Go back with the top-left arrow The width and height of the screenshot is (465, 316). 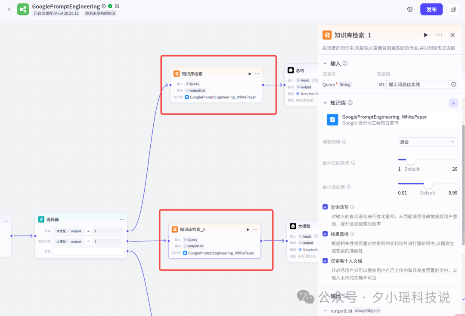tap(9, 9)
